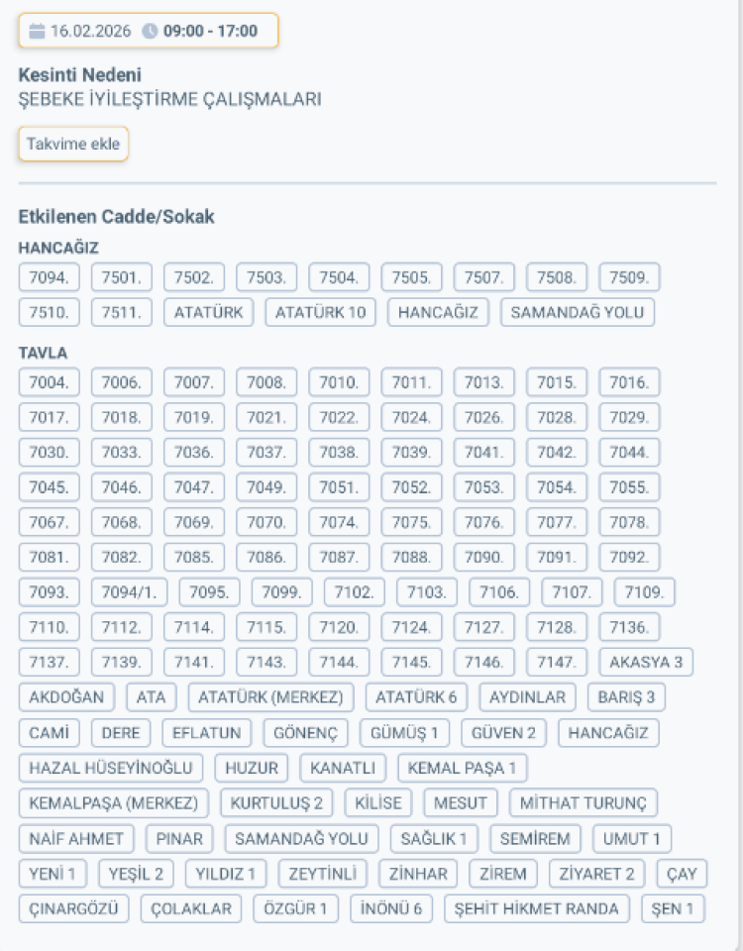Viewport: 743px width, 951px height.
Task: Choose the ÇOLAKLAR street chip
Action: coord(191,908)
